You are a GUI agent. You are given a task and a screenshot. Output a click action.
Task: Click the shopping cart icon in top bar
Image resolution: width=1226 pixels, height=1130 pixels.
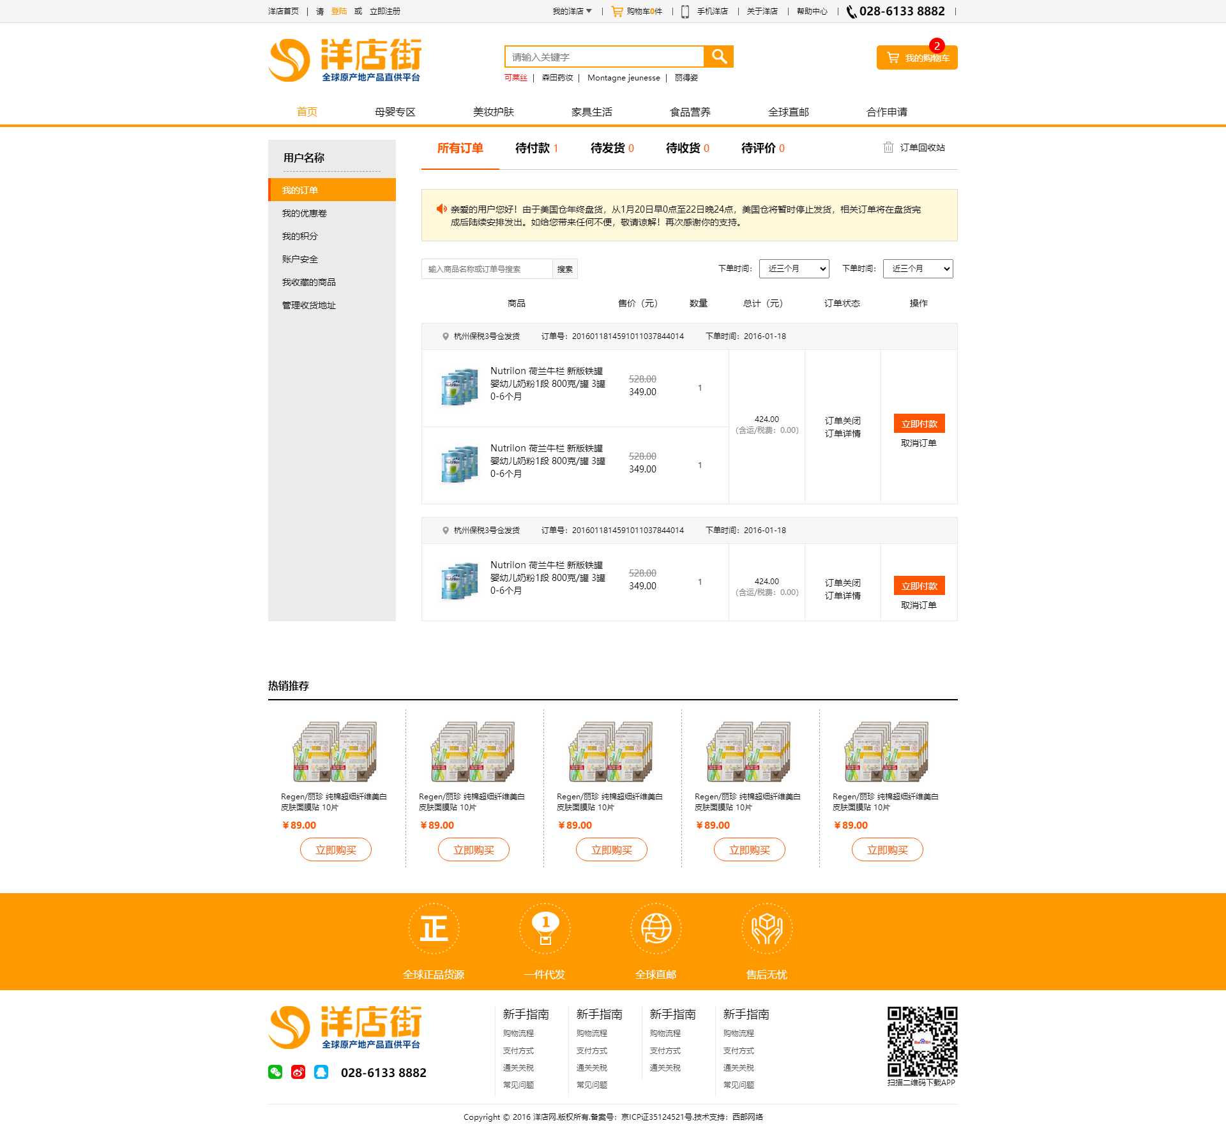point(617,11)
